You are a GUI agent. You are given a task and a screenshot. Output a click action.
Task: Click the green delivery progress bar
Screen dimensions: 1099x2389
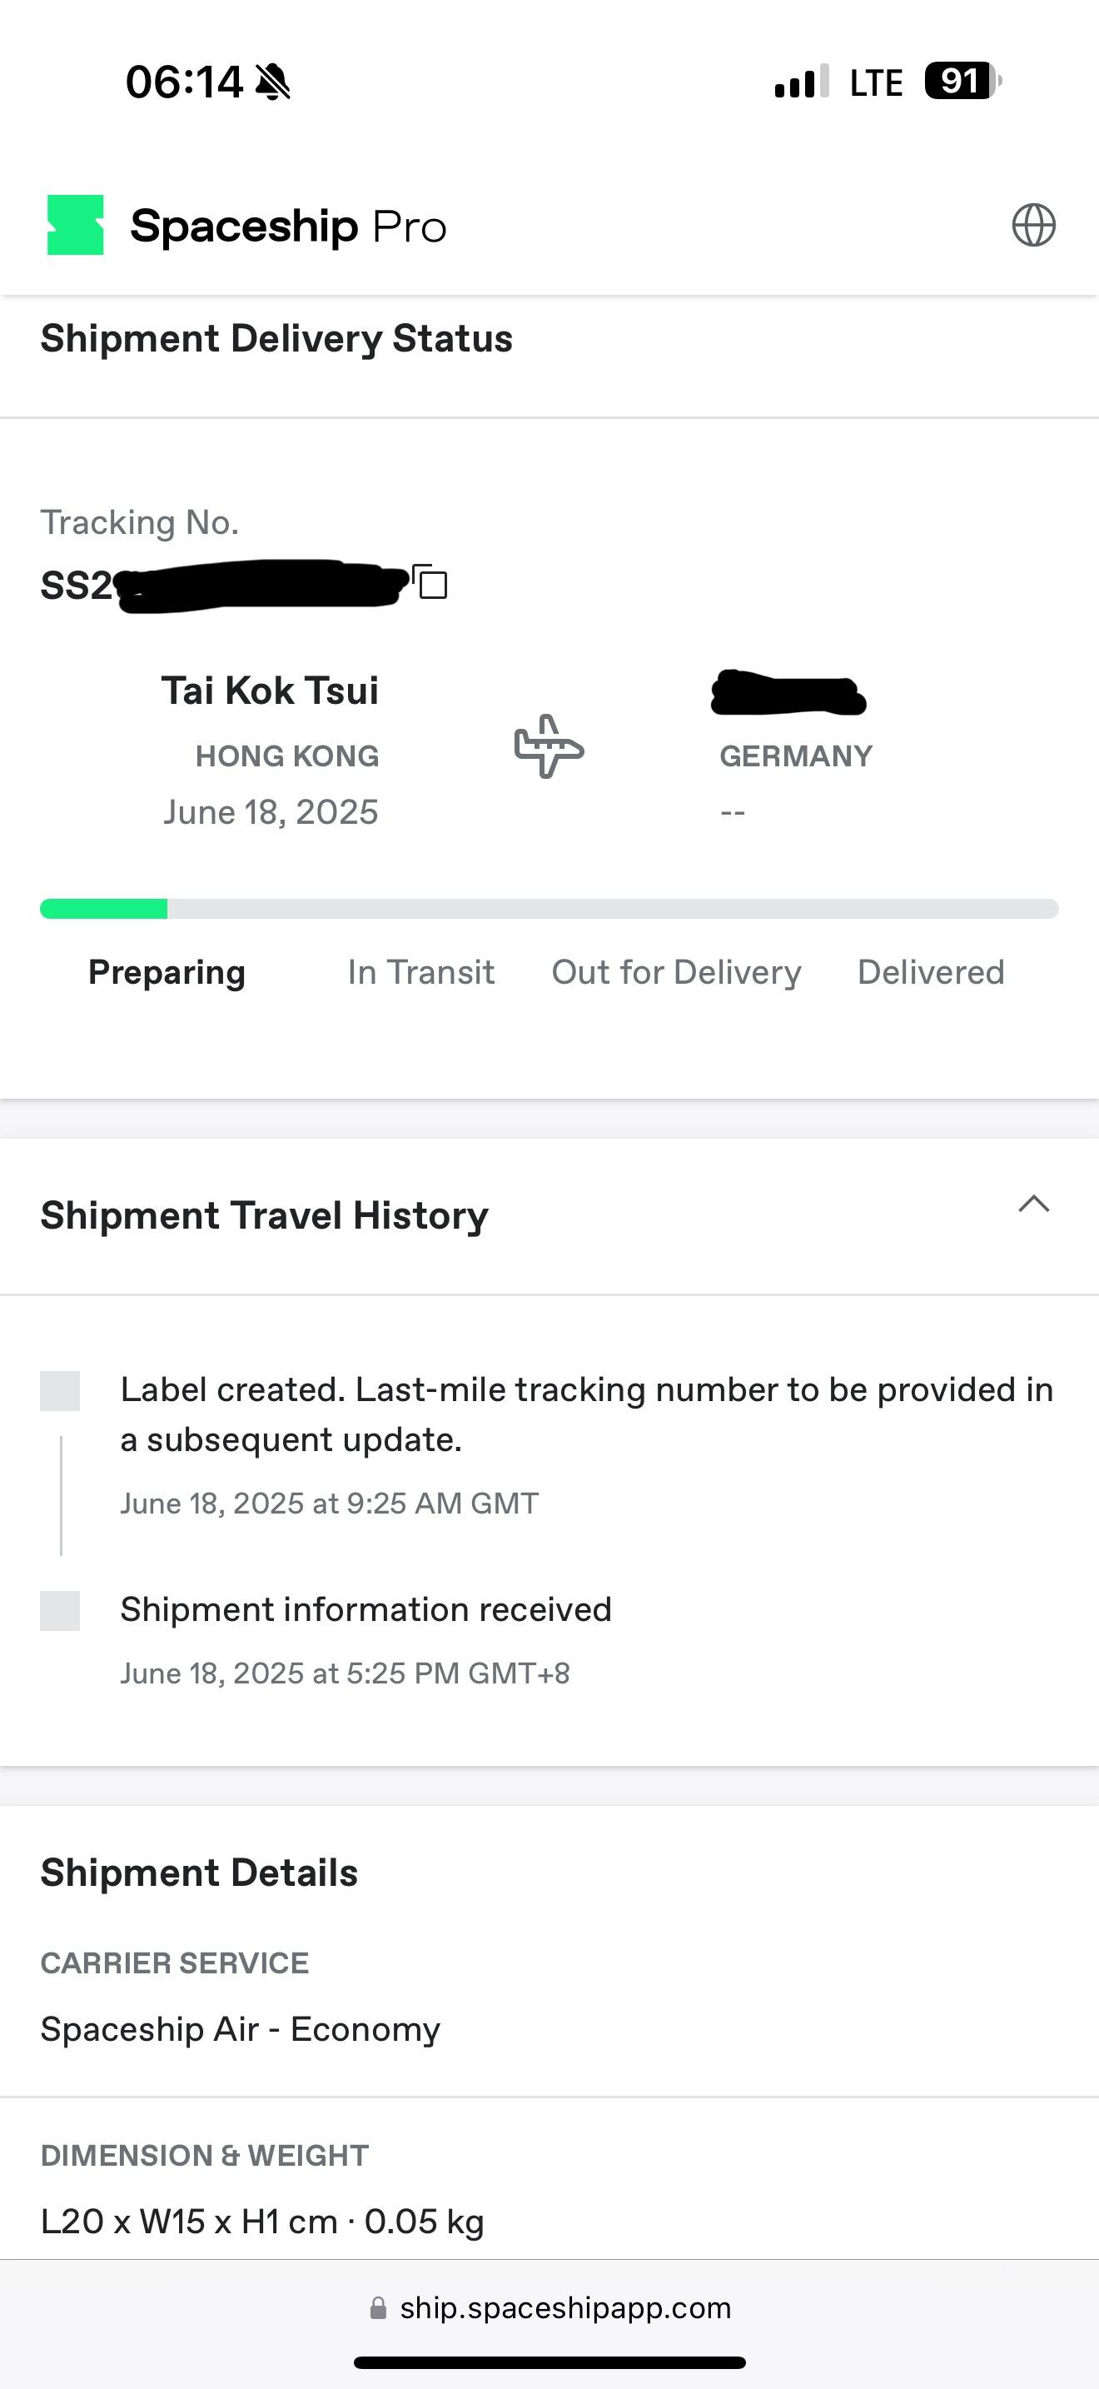point(104,909)
